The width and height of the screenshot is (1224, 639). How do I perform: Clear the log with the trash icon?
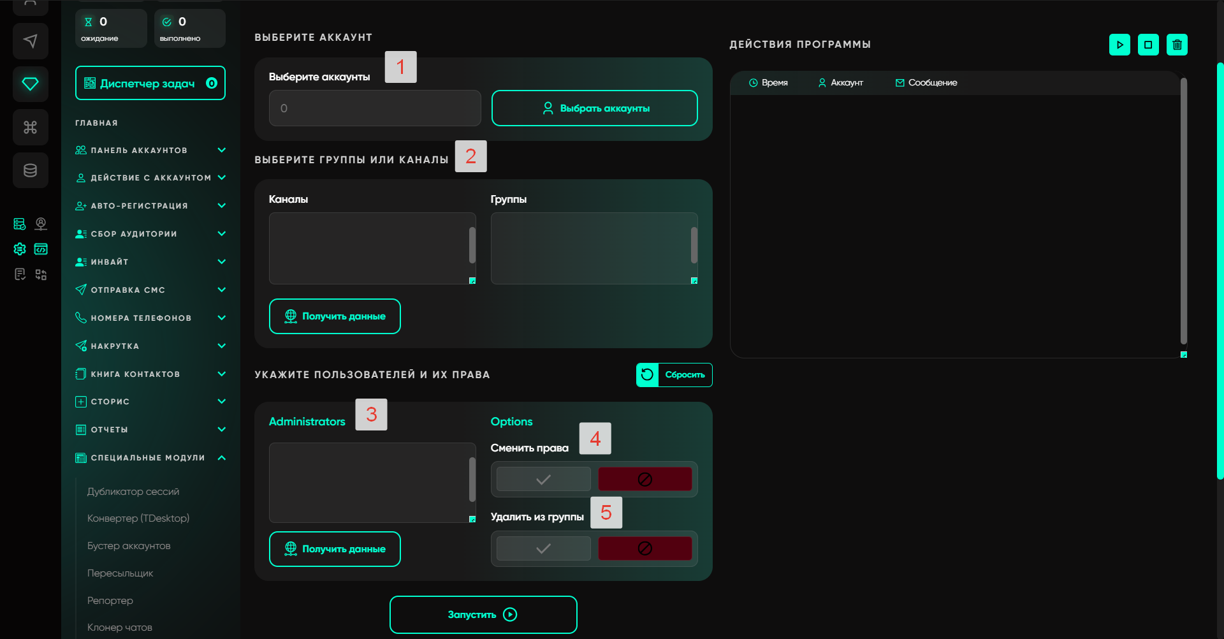(1177, 45)
